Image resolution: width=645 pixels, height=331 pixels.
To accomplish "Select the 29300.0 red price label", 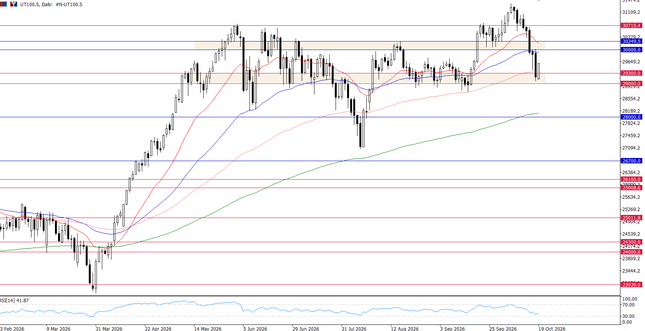I will [631, 73].
